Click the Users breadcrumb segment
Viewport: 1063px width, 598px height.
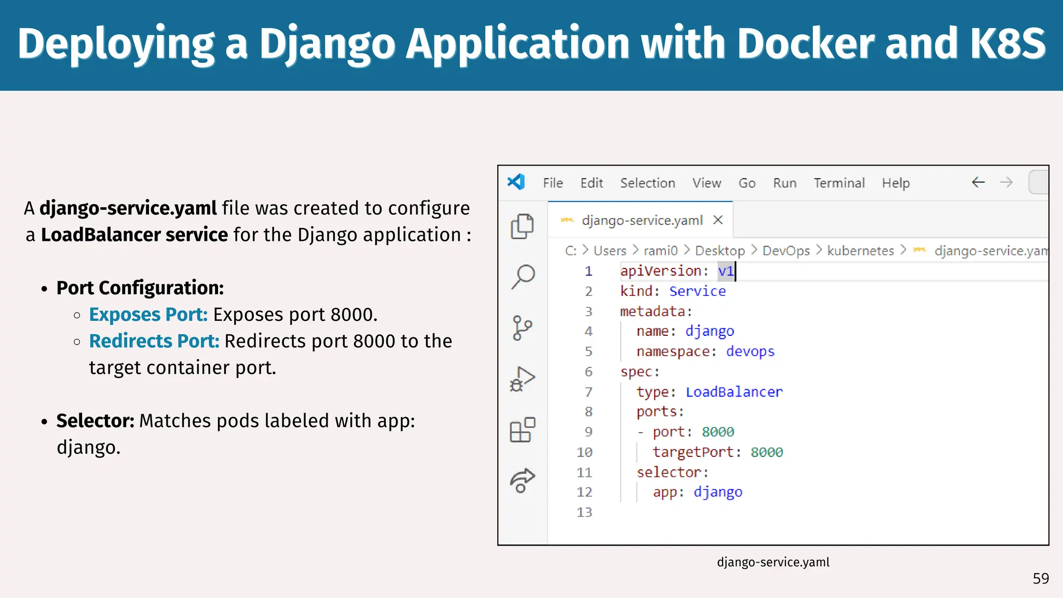coord(610,251)
